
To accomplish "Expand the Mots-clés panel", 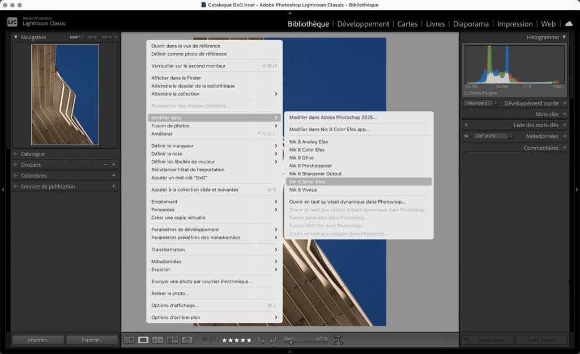I will tap(564, 114).
